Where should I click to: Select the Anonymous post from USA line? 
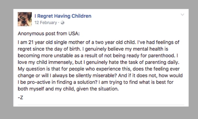point(49,33)
